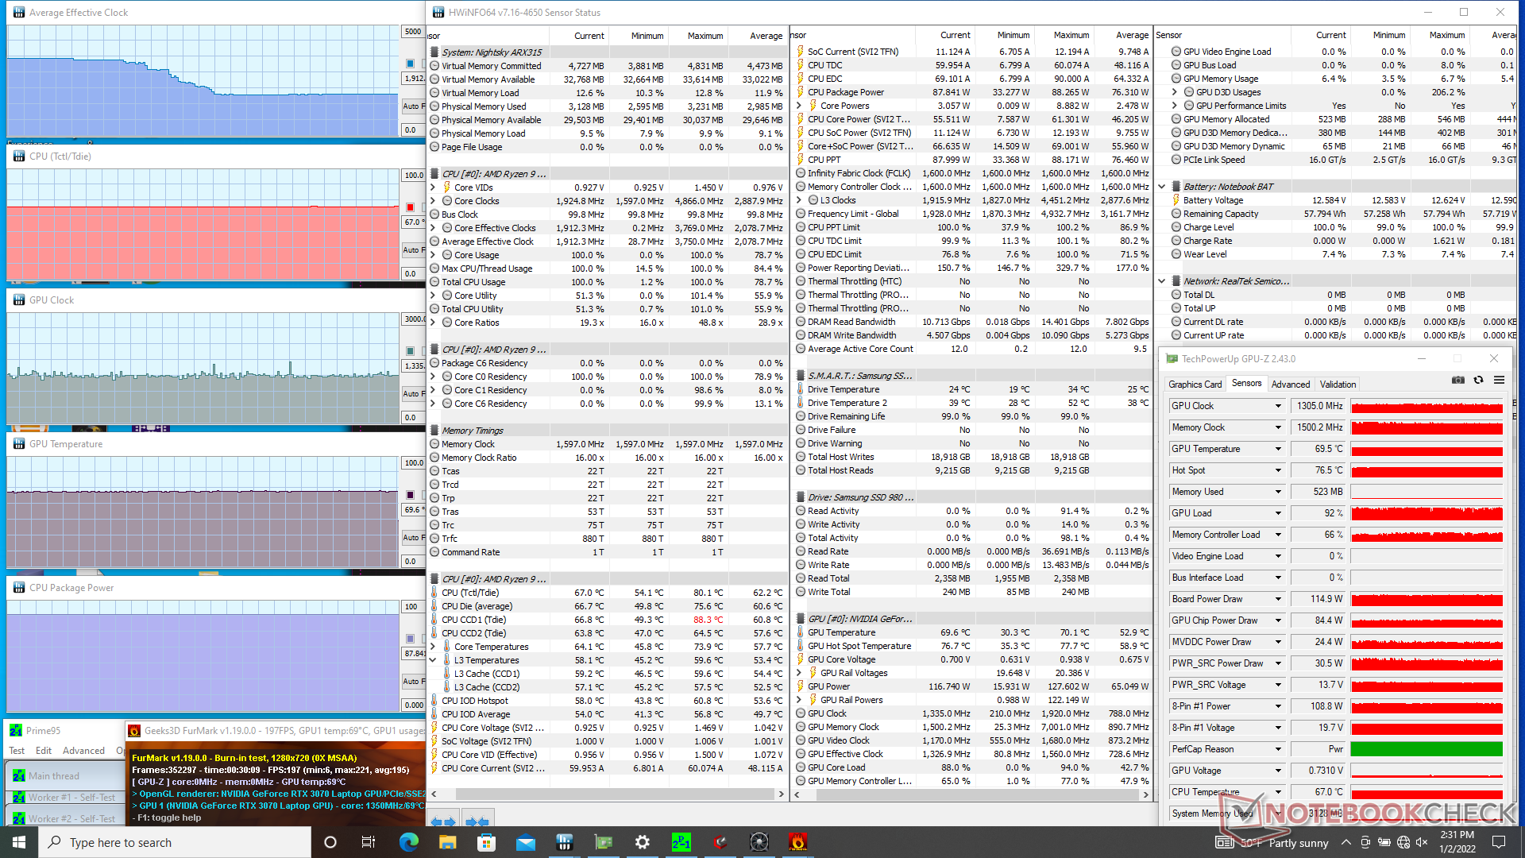Click the Type here to search box
Viewport: 1525px width, 858px height.
[175, 842]
